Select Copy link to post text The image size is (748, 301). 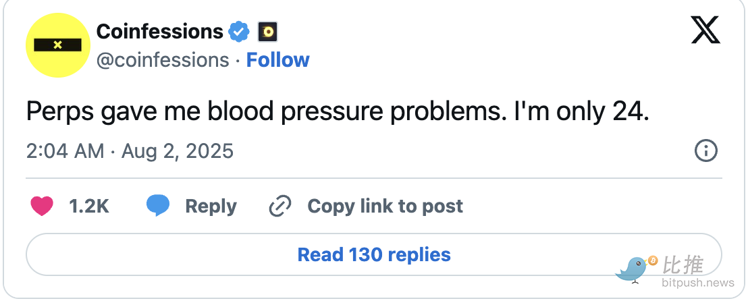click(x=385, y=206)
